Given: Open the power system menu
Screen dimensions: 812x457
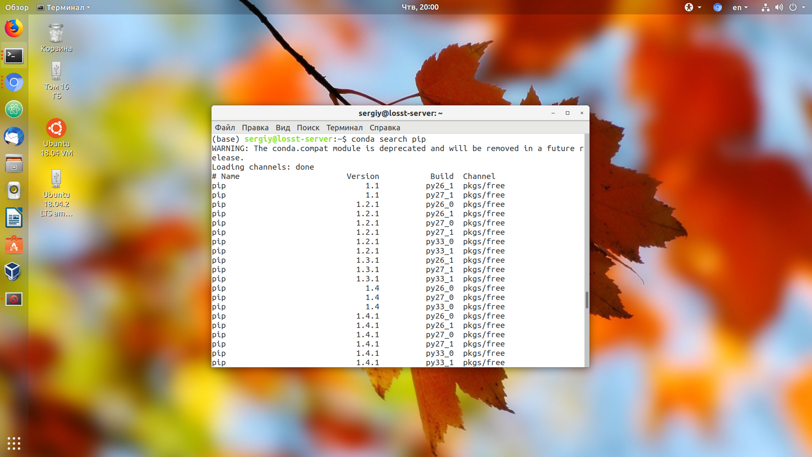Looking at the screenshot, I should point(797,7).
